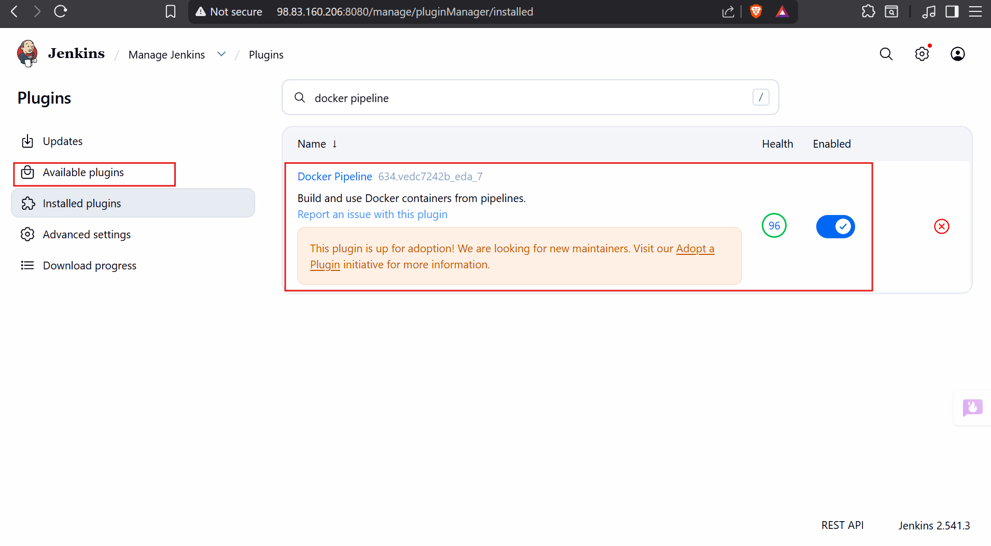Click the Manage Jenkins breadcrumb

pos(166,54)
